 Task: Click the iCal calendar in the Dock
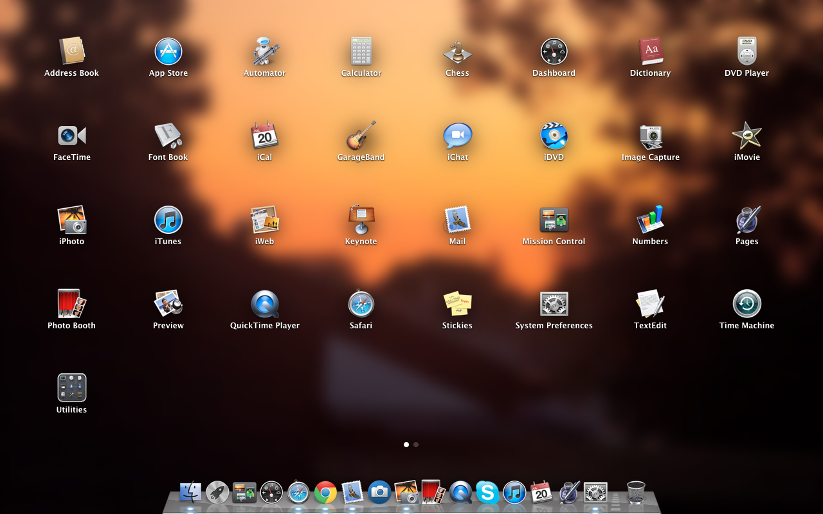541,493
